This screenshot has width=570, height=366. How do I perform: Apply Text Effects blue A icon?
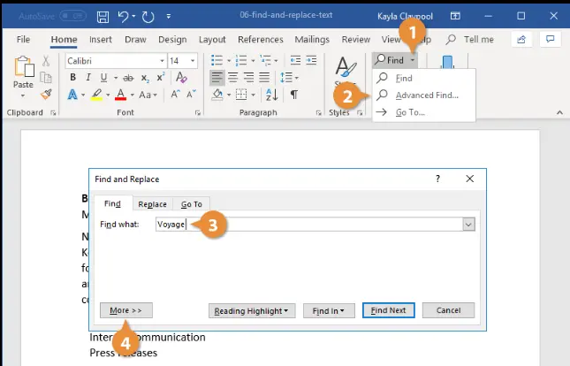pyautogui.click(x=72, y=95)
